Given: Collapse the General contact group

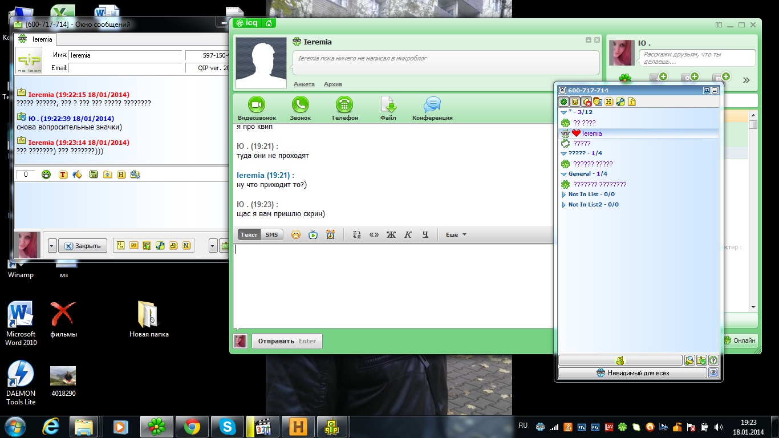Looking at the screenshot, I should click(x=564, y=174).
